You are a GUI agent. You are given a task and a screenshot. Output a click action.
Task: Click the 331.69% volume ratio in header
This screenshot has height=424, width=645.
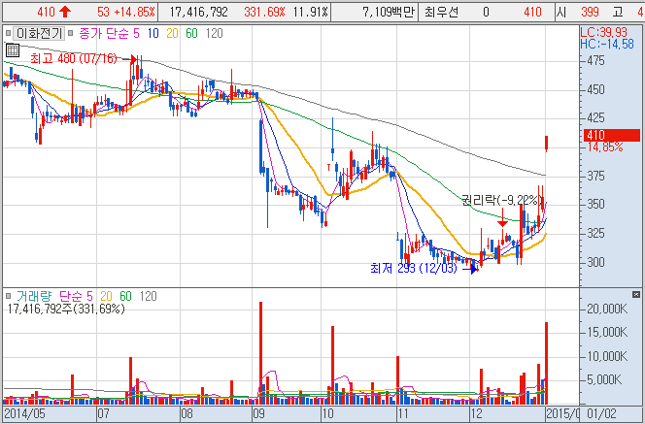tap(264, 12)
